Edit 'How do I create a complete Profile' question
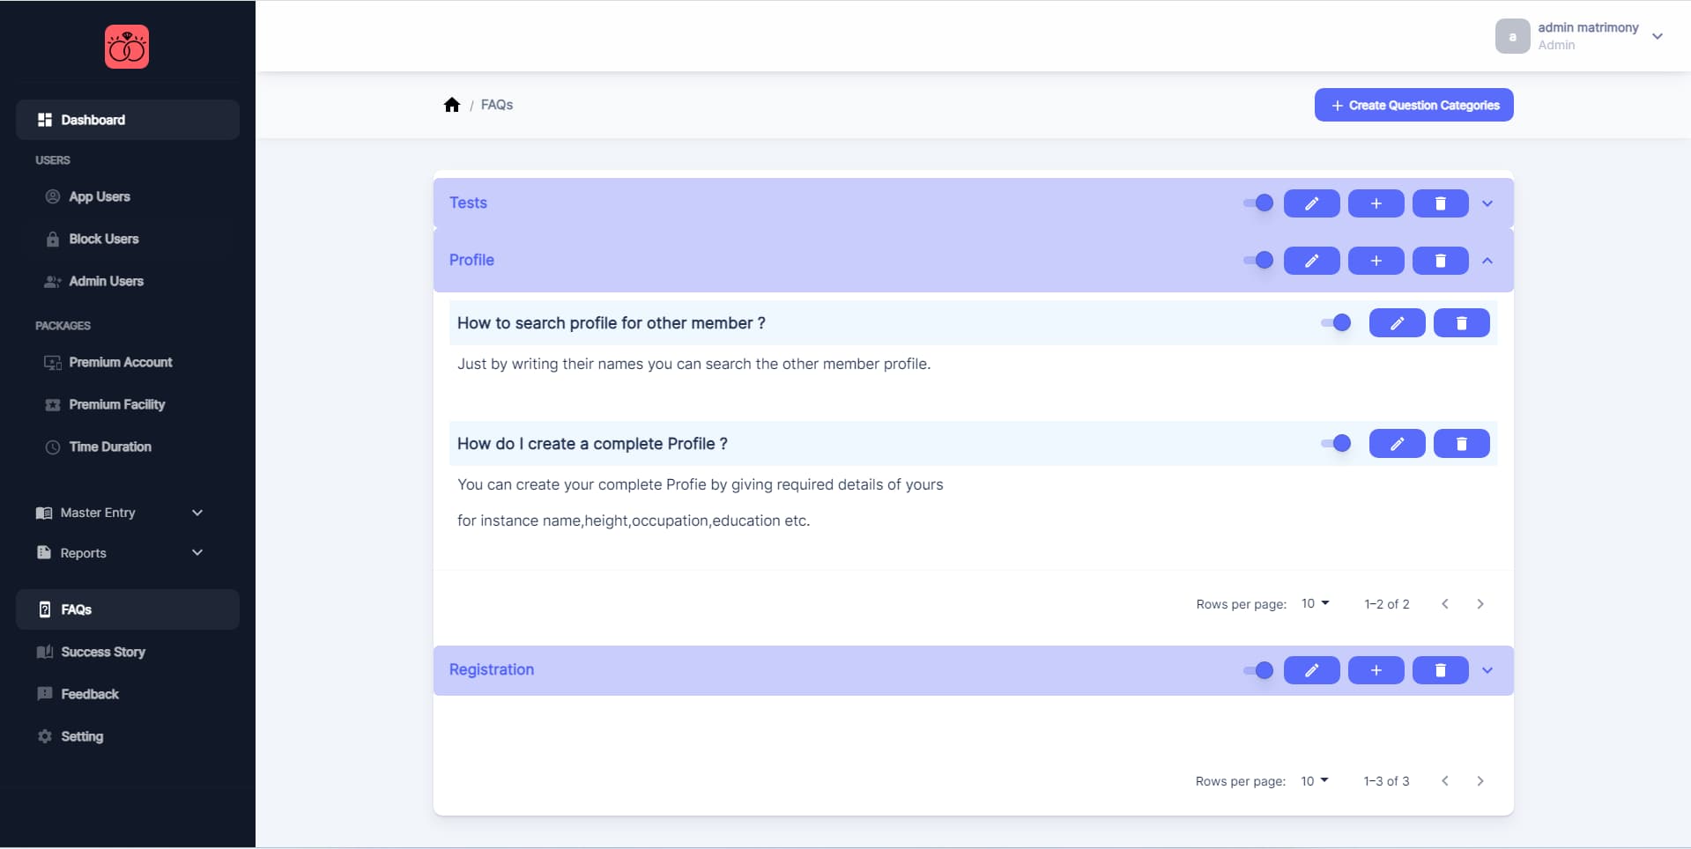This screenshot has width=1691, height=849. [1397, 444]
